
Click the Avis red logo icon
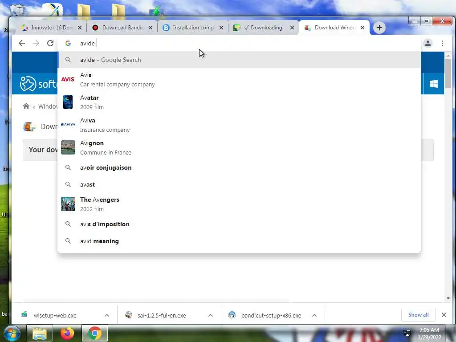click(x=68, y=79)
